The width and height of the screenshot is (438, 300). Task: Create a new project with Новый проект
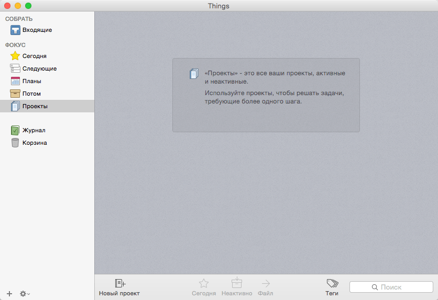click(x=119, y=287)
